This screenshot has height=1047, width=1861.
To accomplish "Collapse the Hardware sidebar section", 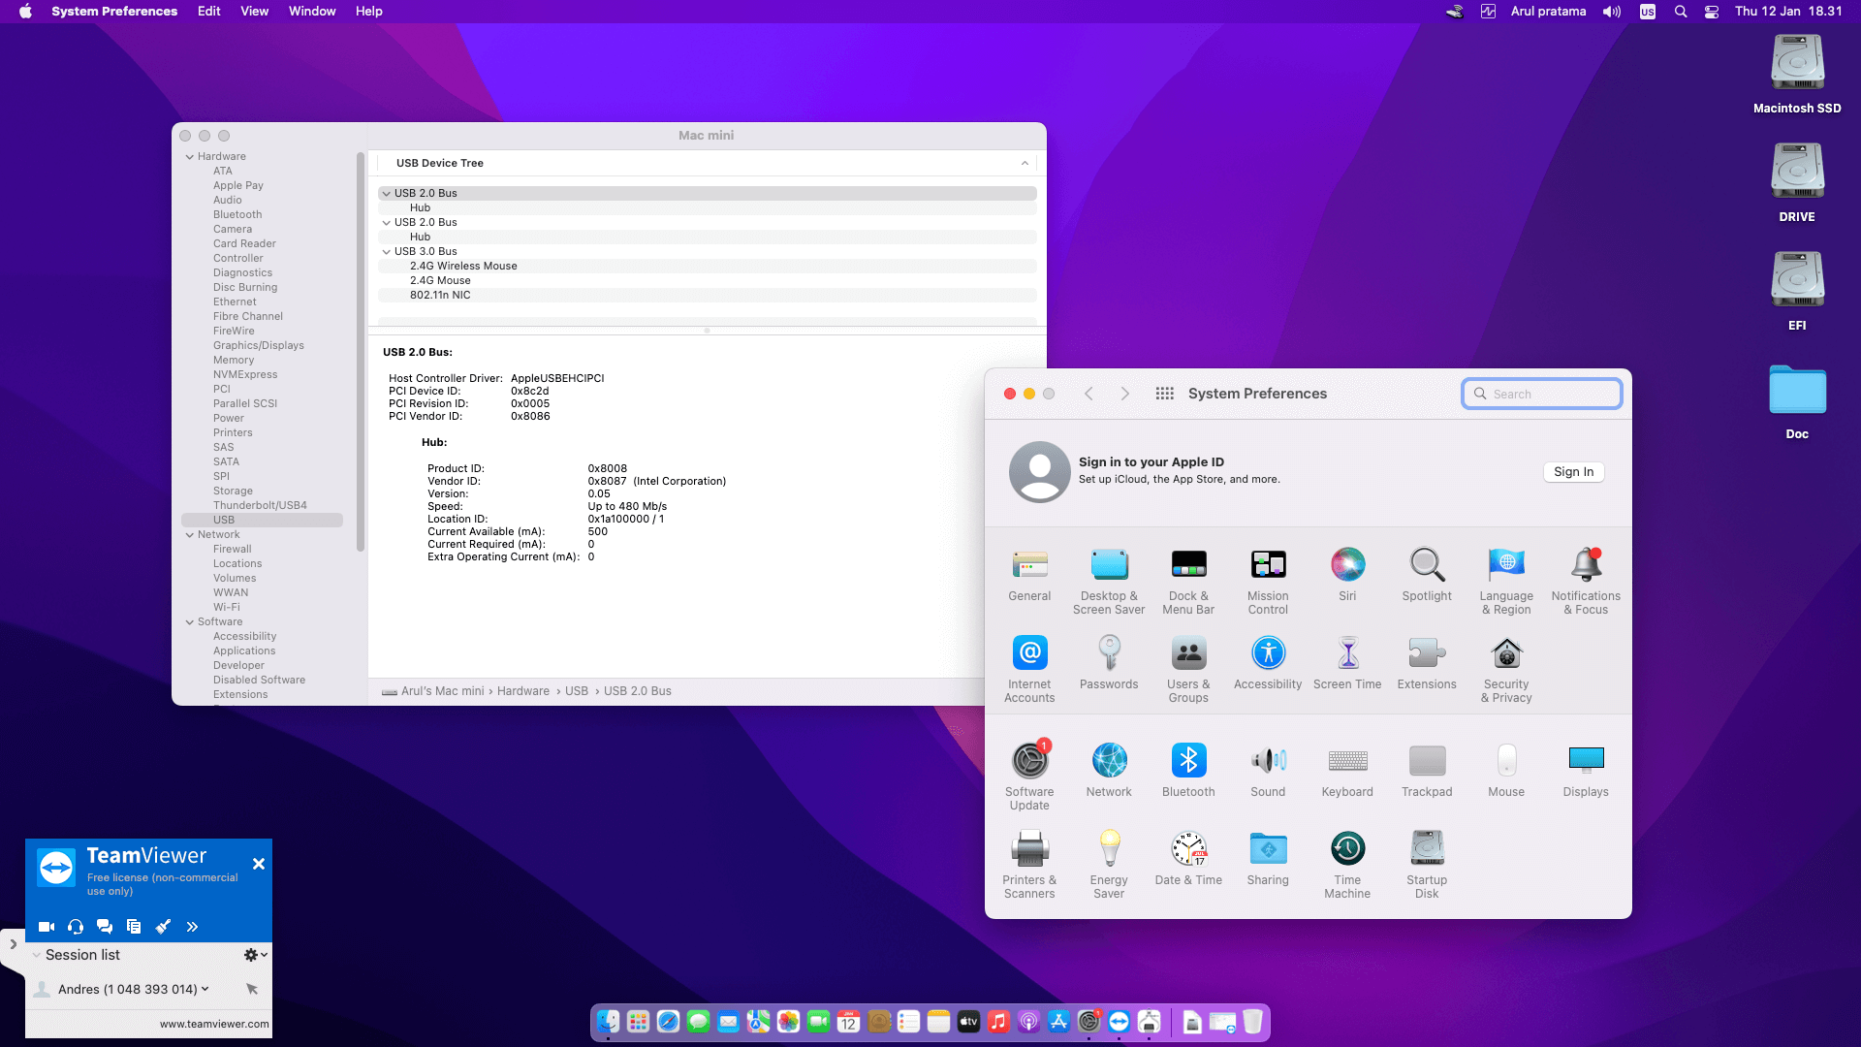I will pyautogui.click(x=190, y=157).
